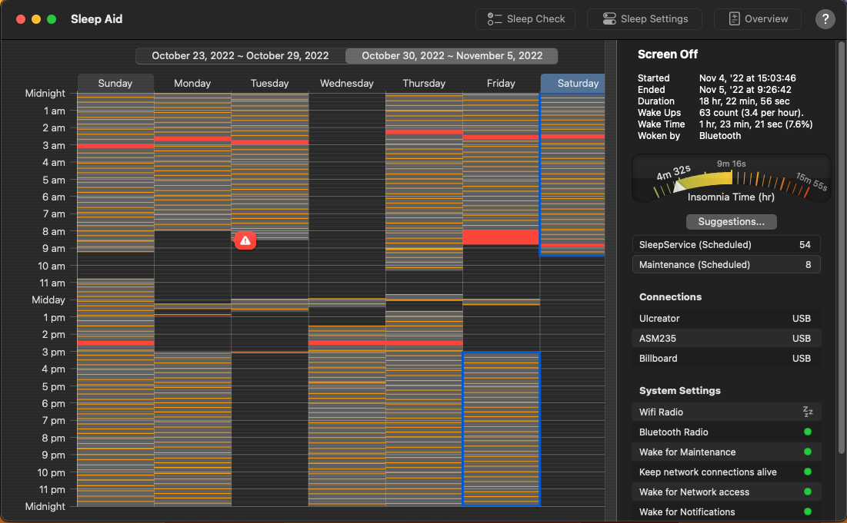The height and width of the screenshot is (523, 847).
Task: Select the October 23 – October 29 week
Action: [x=240, y=55]
